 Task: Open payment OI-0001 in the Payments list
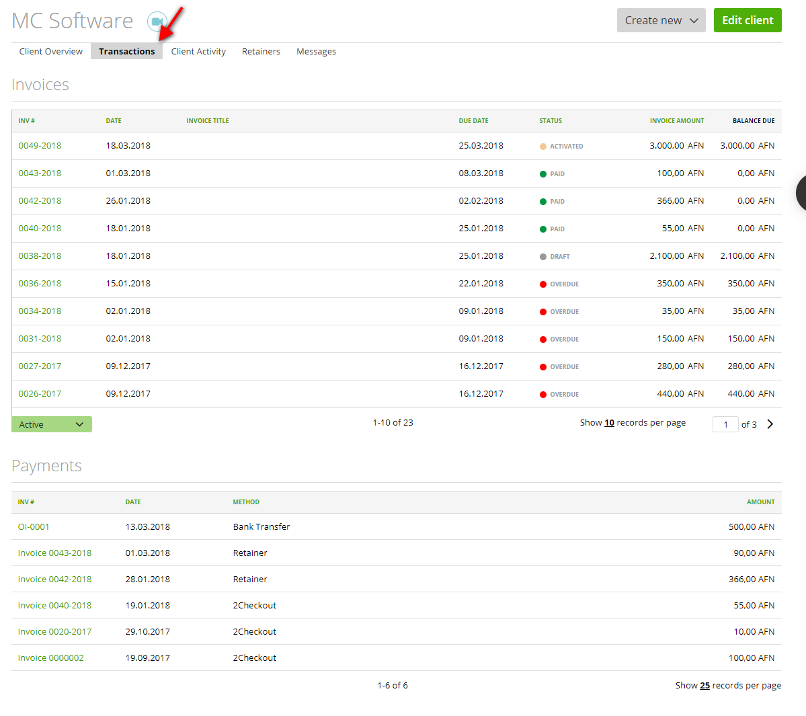pos(34,526)
